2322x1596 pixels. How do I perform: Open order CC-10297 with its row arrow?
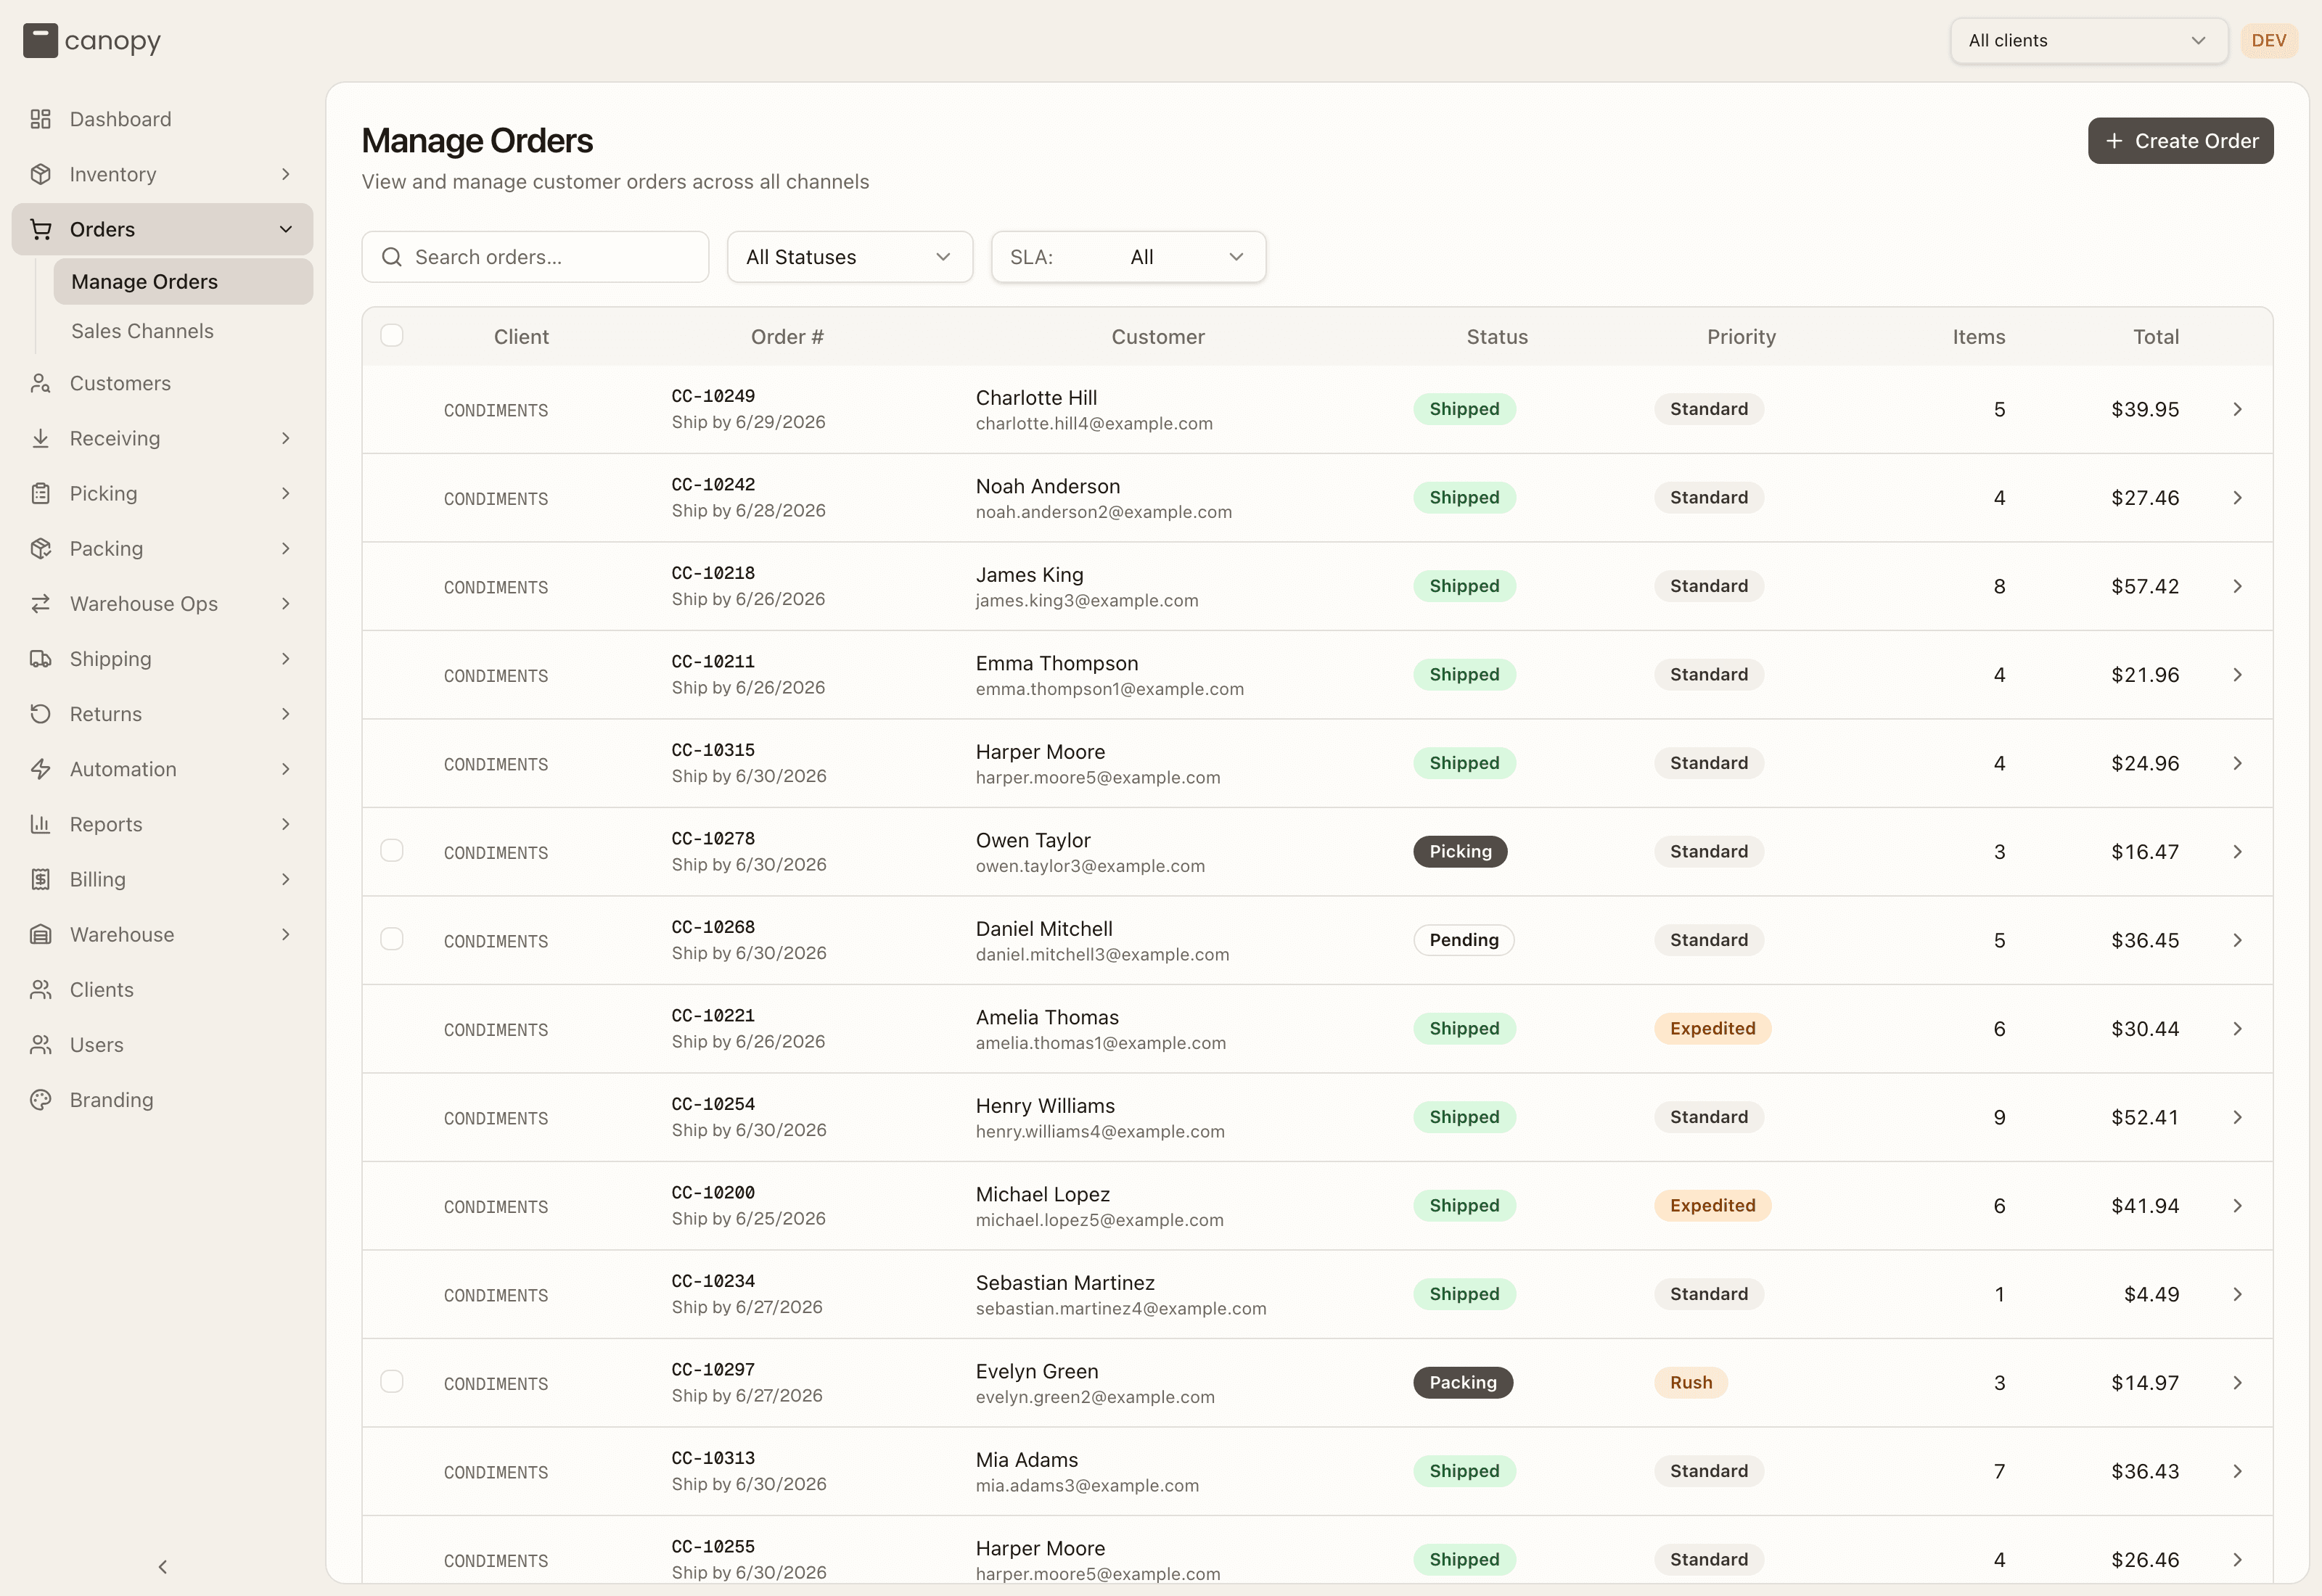click(x=2237, y=1383)
